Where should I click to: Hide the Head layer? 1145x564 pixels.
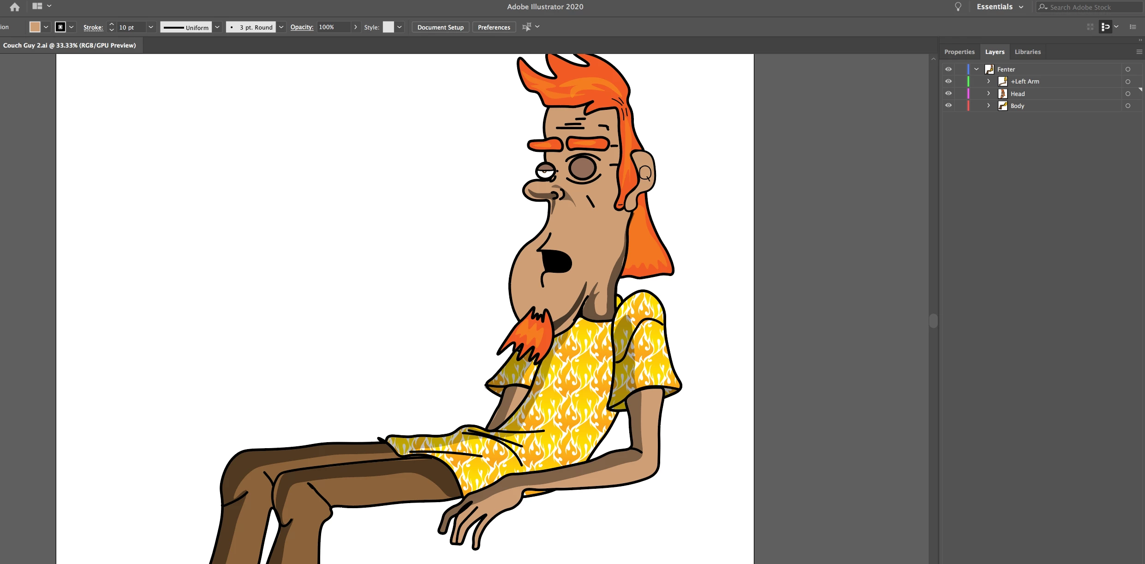pos(948,94)
